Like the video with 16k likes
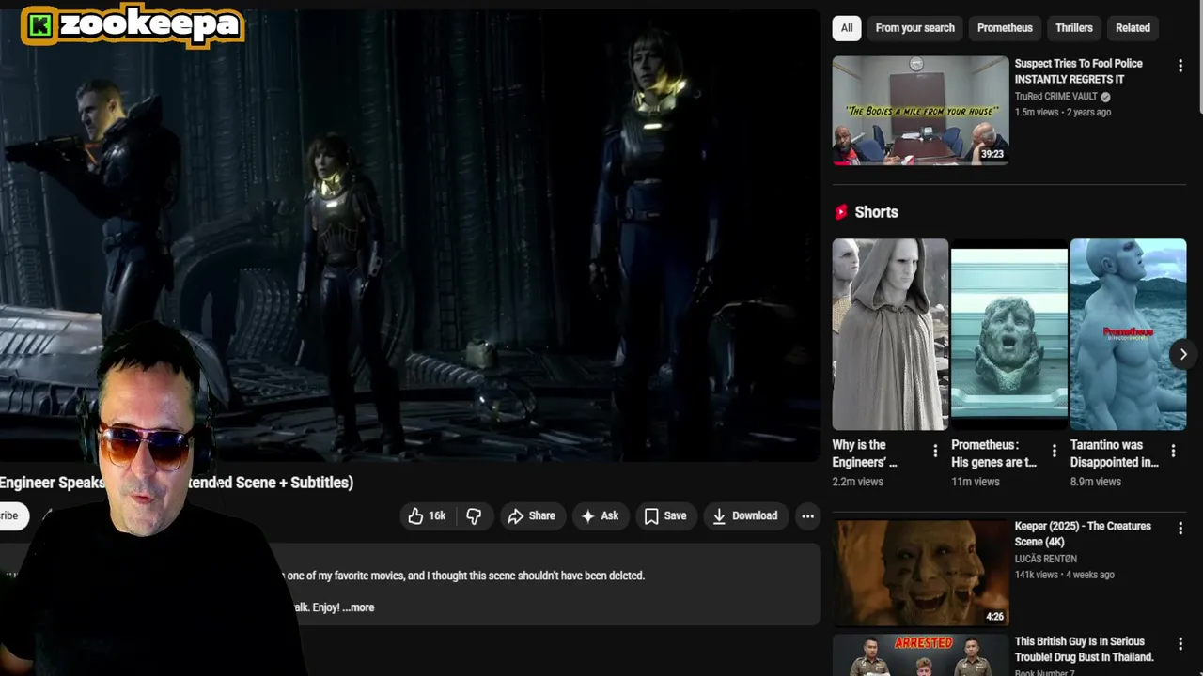1203x676 pixels. [427, 515]
